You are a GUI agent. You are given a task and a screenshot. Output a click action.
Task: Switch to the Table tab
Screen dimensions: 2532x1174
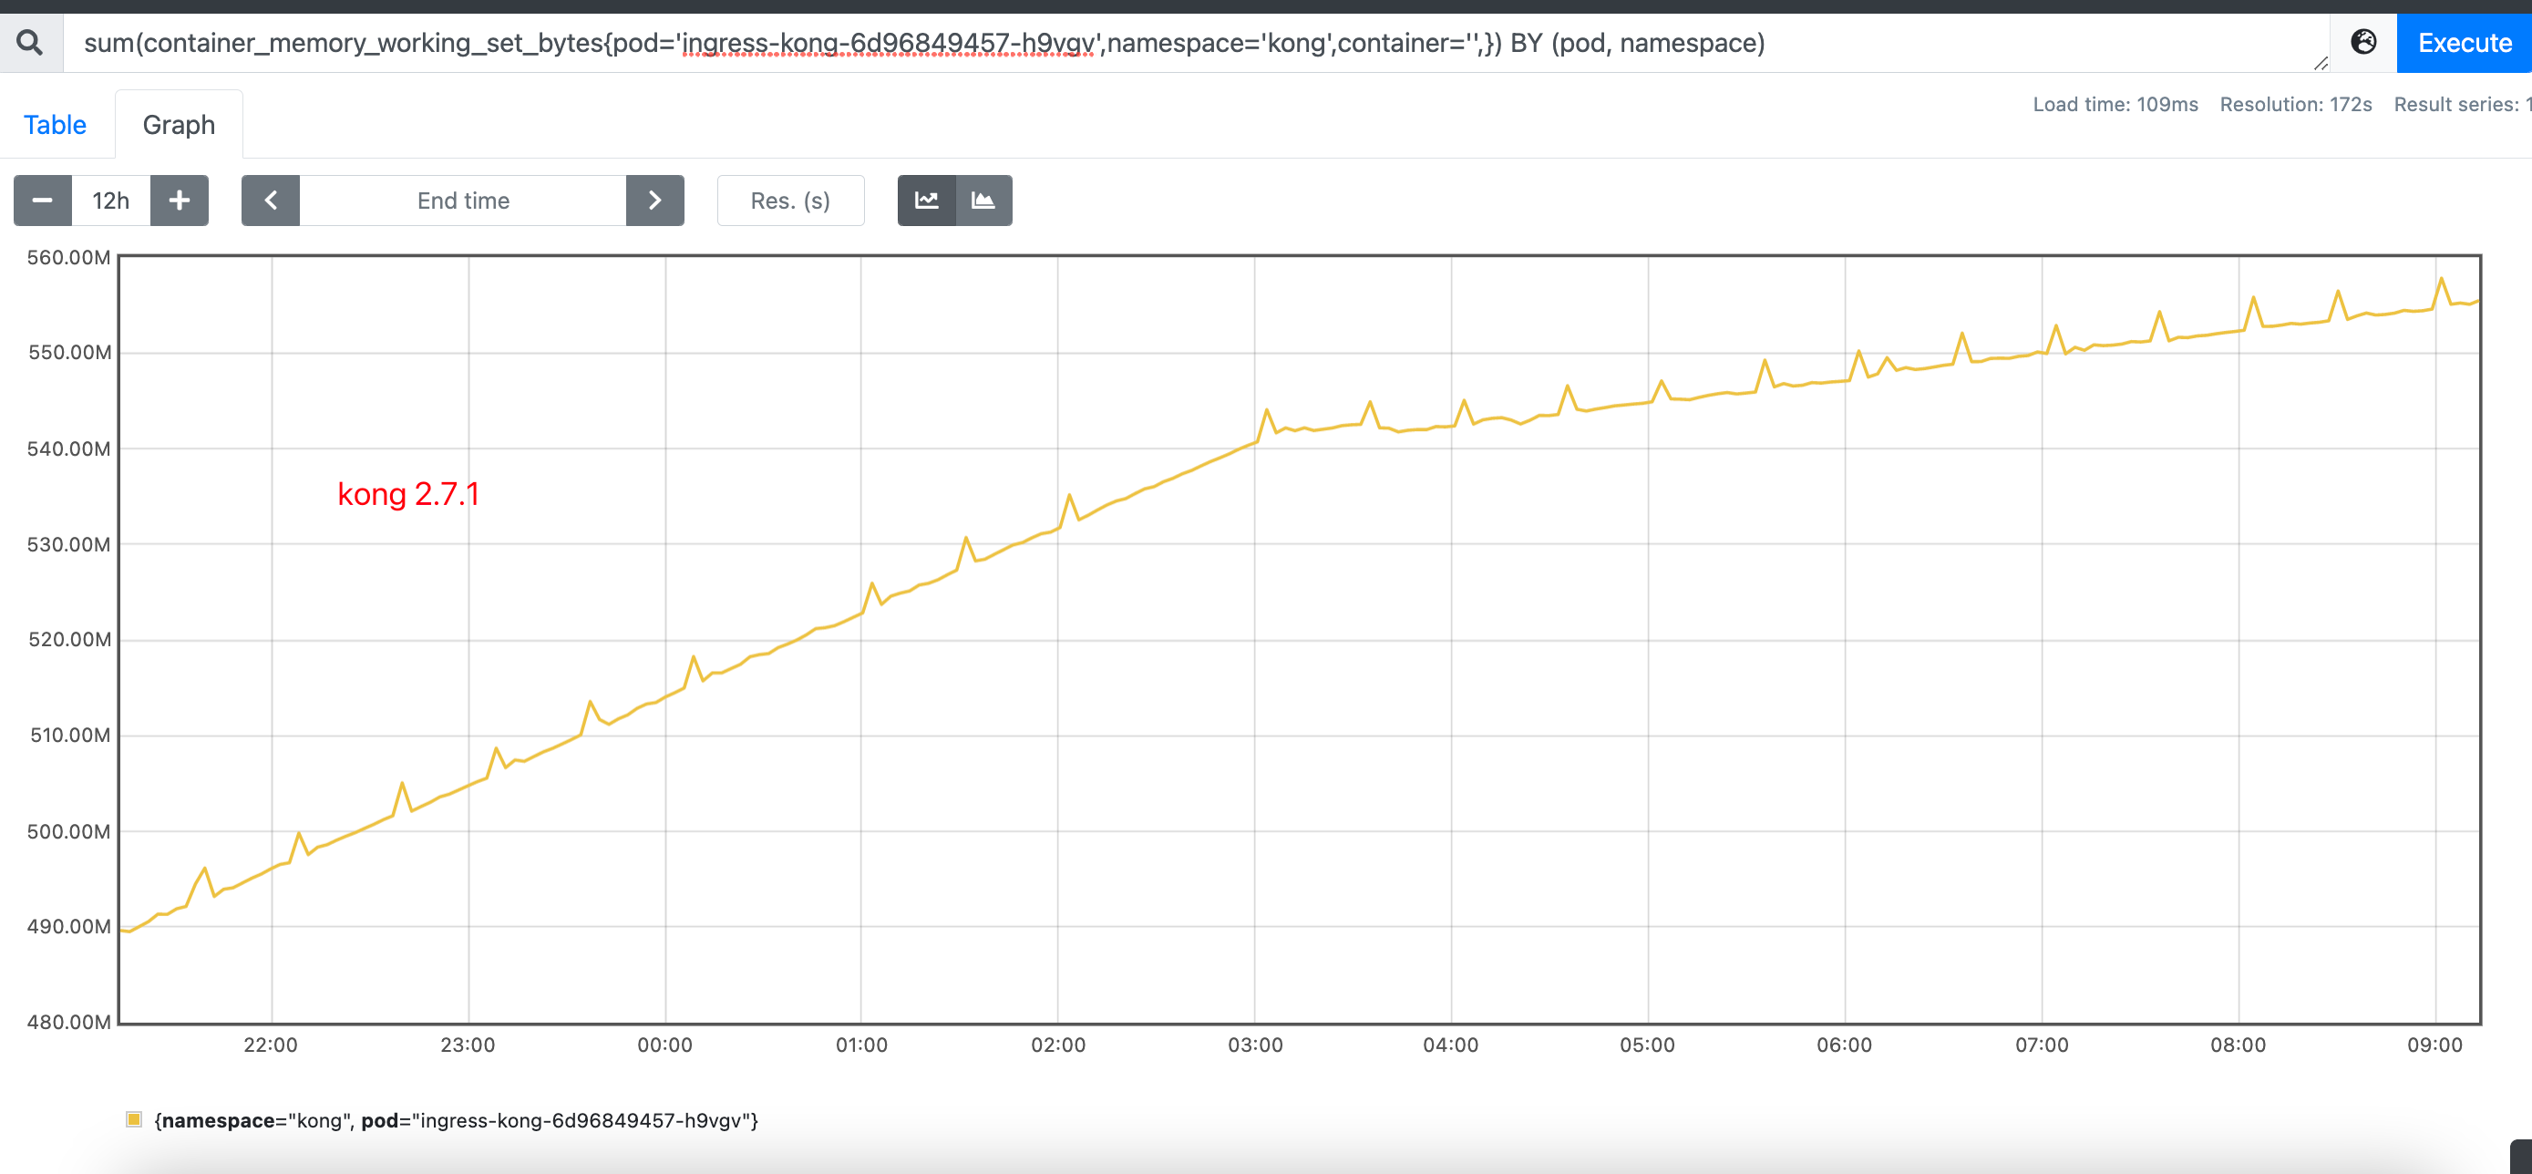(55, 124)
